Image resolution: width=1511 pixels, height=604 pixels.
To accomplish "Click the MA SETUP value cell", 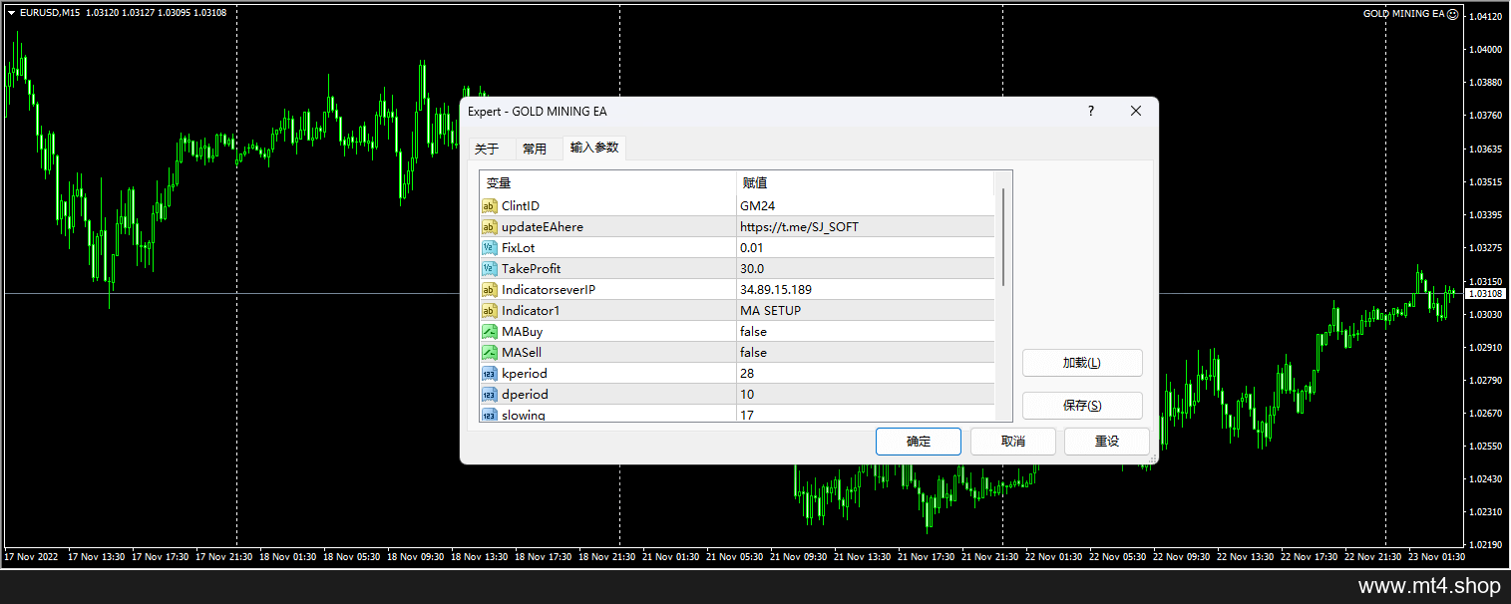I will click(x=865, y=311).
